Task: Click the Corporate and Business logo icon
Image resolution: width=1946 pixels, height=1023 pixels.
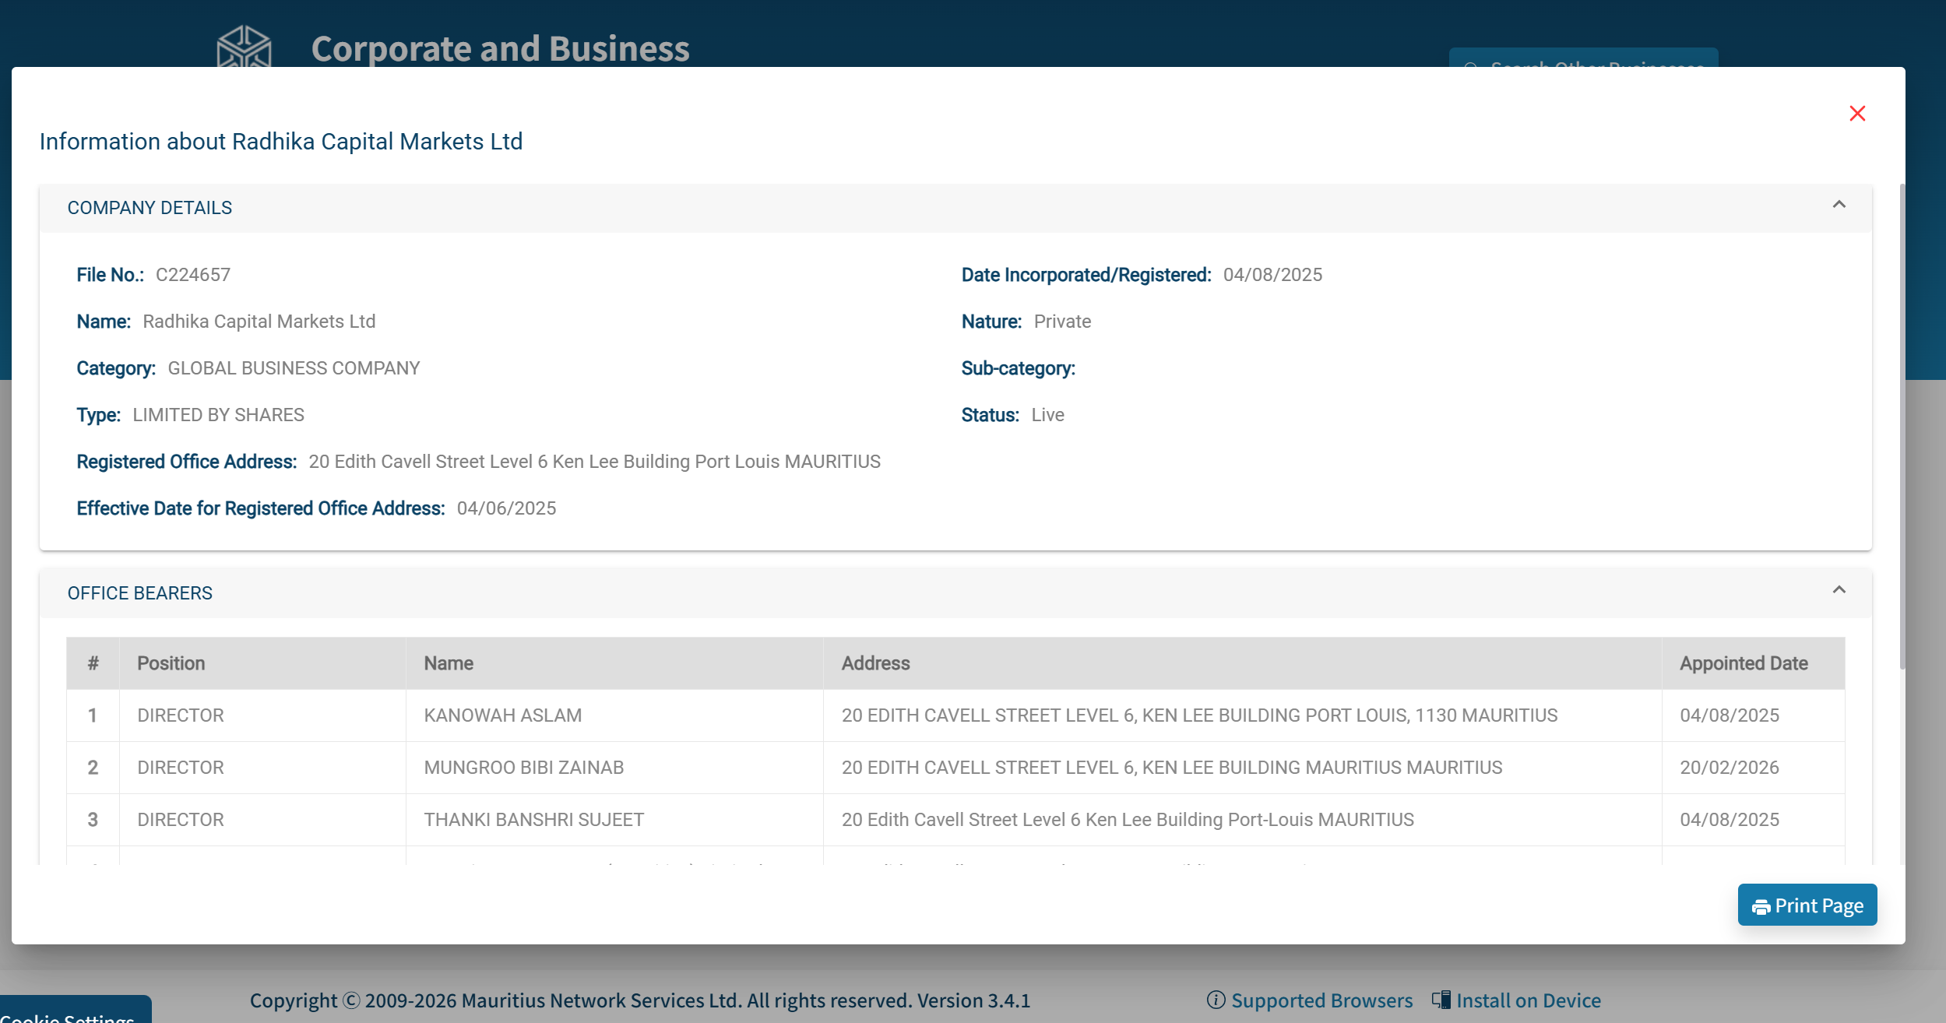Action: [x=244, y=47]
